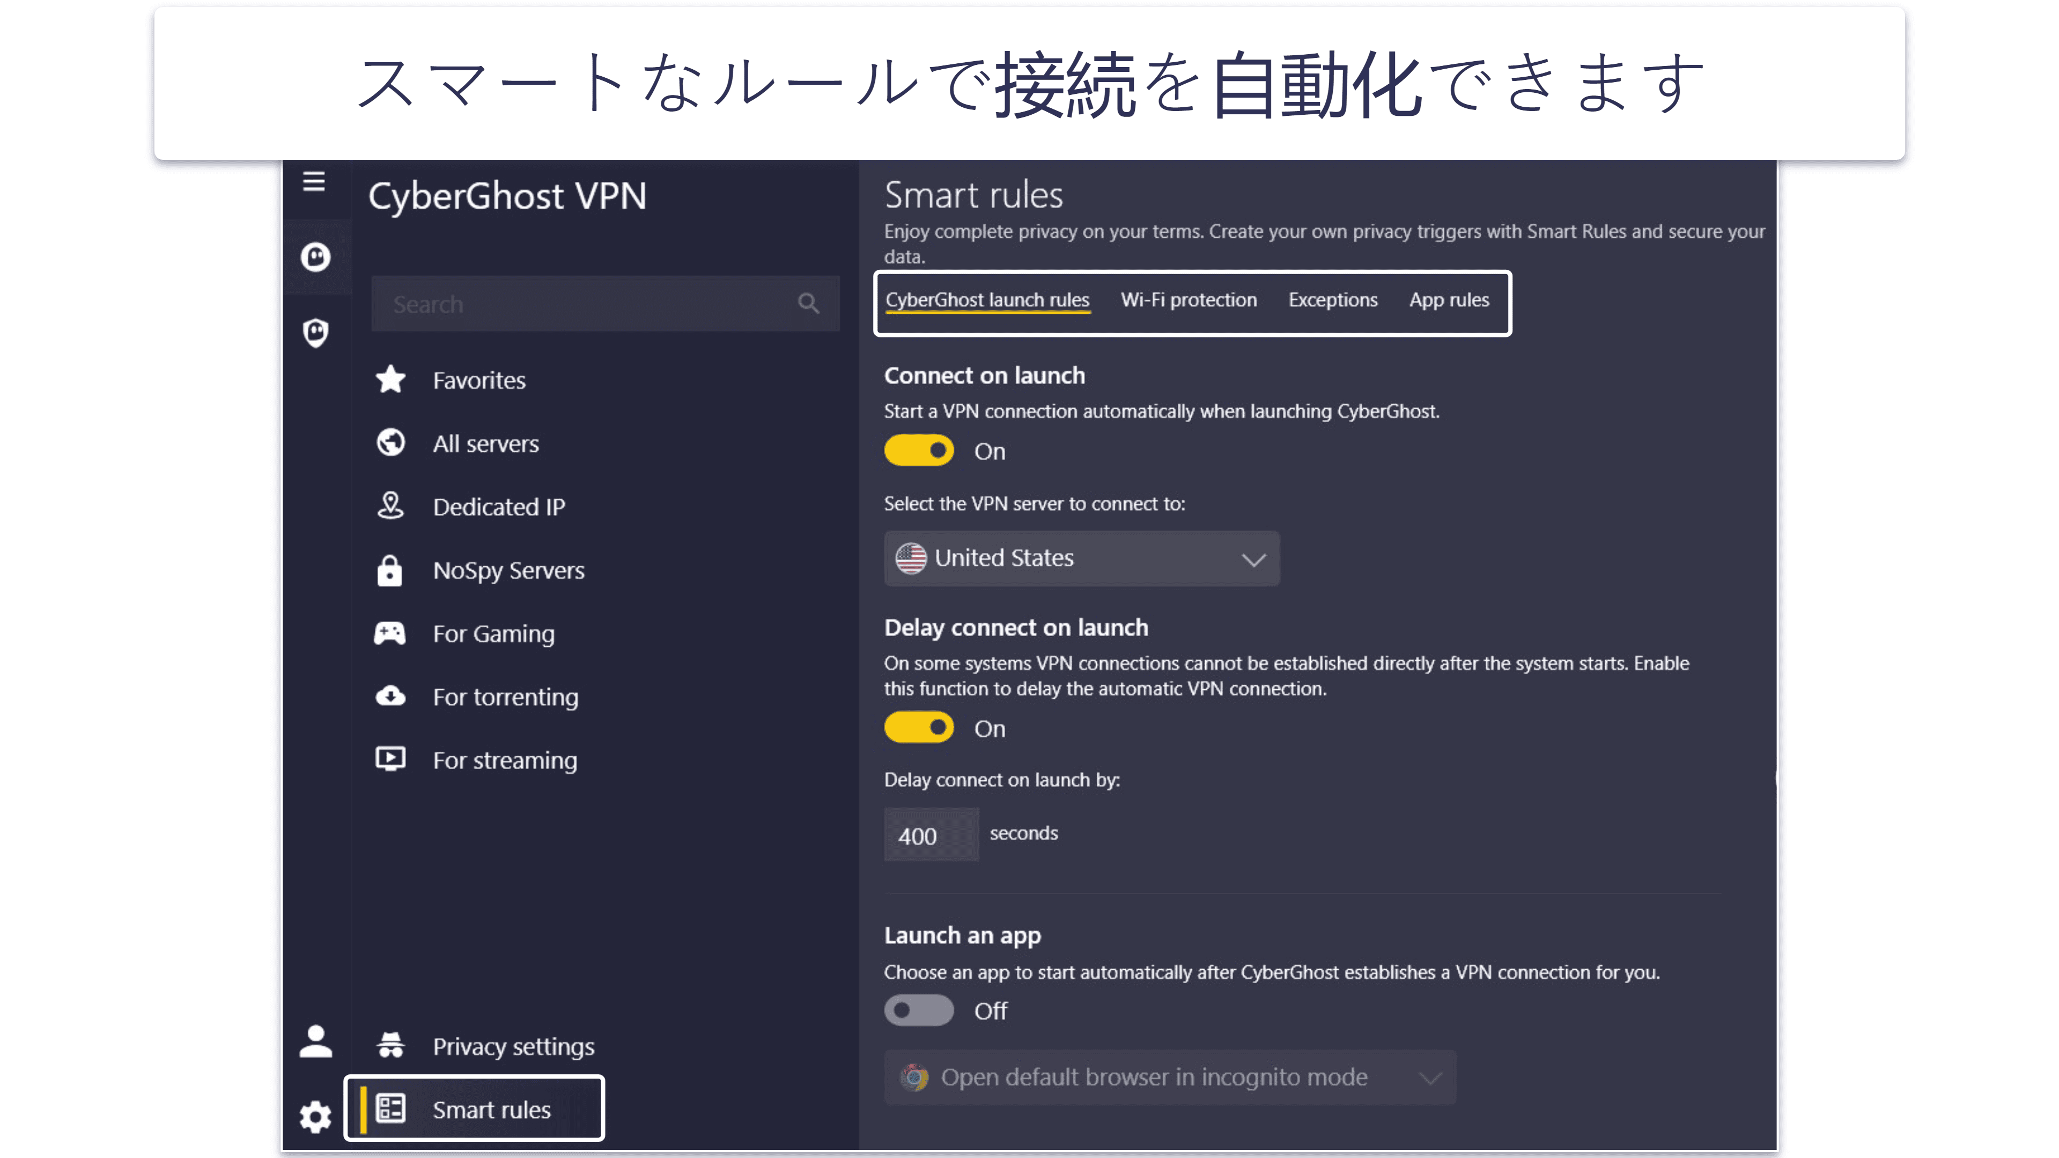Open Dedicated IP section
This screenshot has width=2059, height=1158.
(499, 507)
